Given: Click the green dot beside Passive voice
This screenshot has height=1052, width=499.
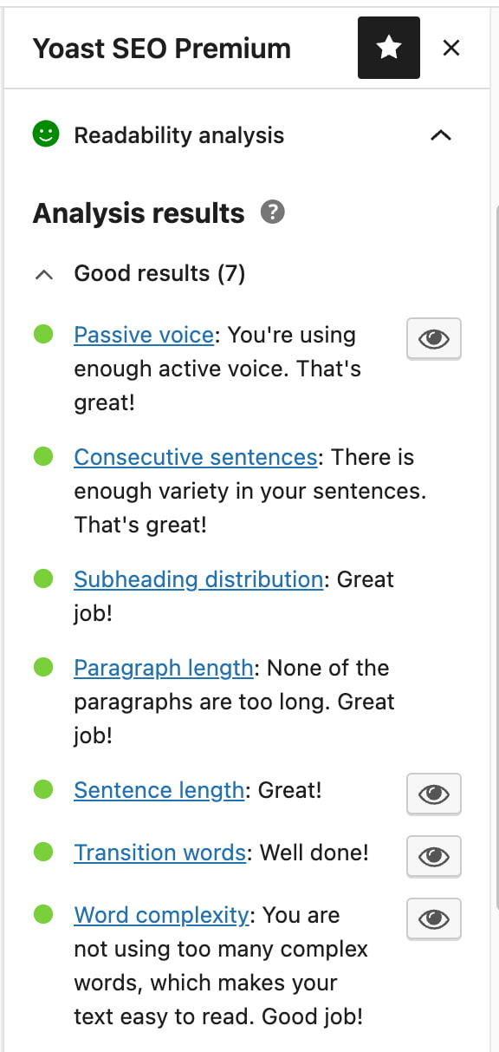Looking at the screenshot, I should pos(42,334).
